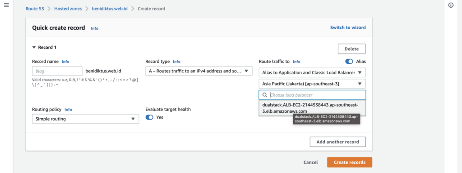Click the search icon in load balancer field
Screen dimensions: 462x173
(x=264, y=95)
